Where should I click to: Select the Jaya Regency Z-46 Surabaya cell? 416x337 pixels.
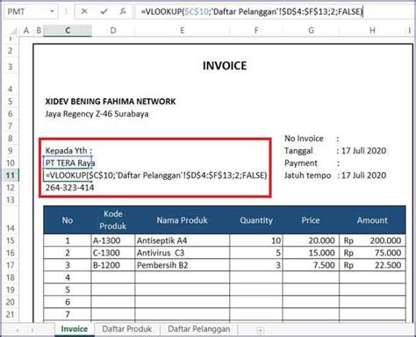[x=97, y=114]
